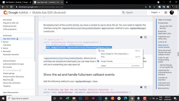The width and height of the screenshot is (179, 101).
Task: Select Search Google for selected text
Action: 120,54
